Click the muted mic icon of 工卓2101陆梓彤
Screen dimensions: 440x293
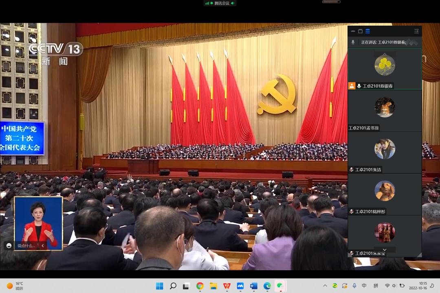pos(352,212)
